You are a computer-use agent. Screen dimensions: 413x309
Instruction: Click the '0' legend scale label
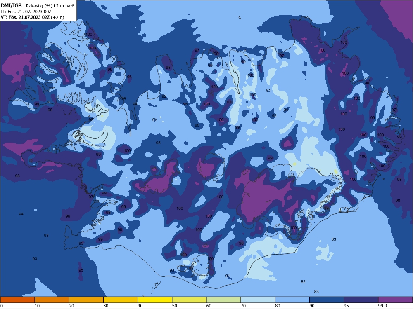tap(2, 306)
